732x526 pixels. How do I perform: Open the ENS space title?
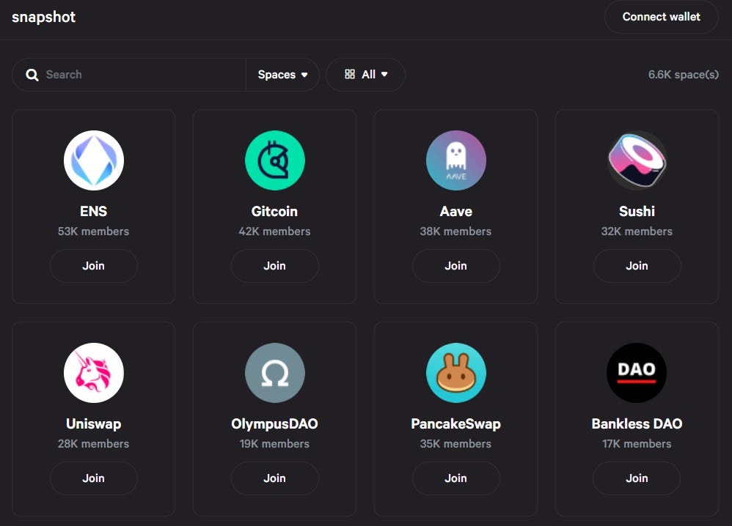94,211
